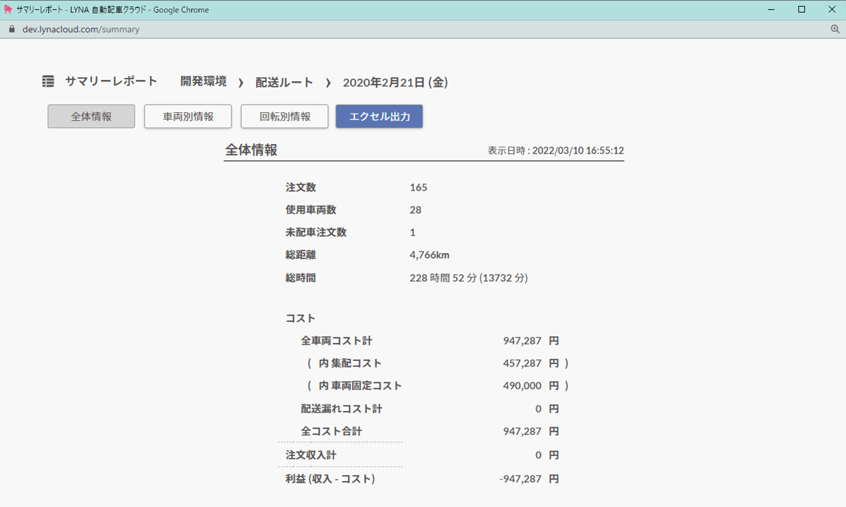The width and height of the screenshot is (846, 507).
Task: Click the 配送ルート breadcrumb
Action: pos(284,83)
